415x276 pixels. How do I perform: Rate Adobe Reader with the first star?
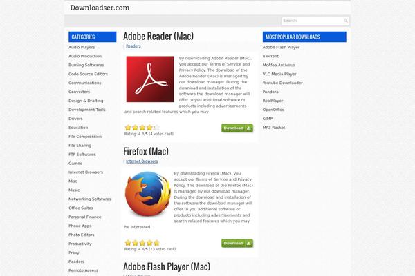(x=128, y=128)
